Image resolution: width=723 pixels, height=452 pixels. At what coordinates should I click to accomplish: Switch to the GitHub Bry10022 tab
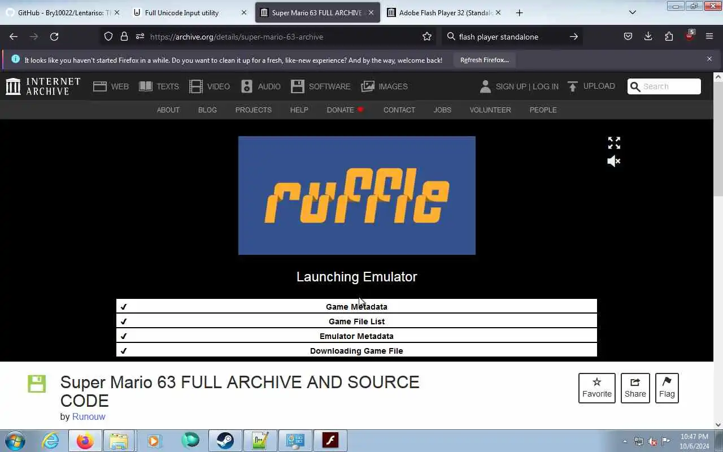pyautogui.click(x=63, y=12)
